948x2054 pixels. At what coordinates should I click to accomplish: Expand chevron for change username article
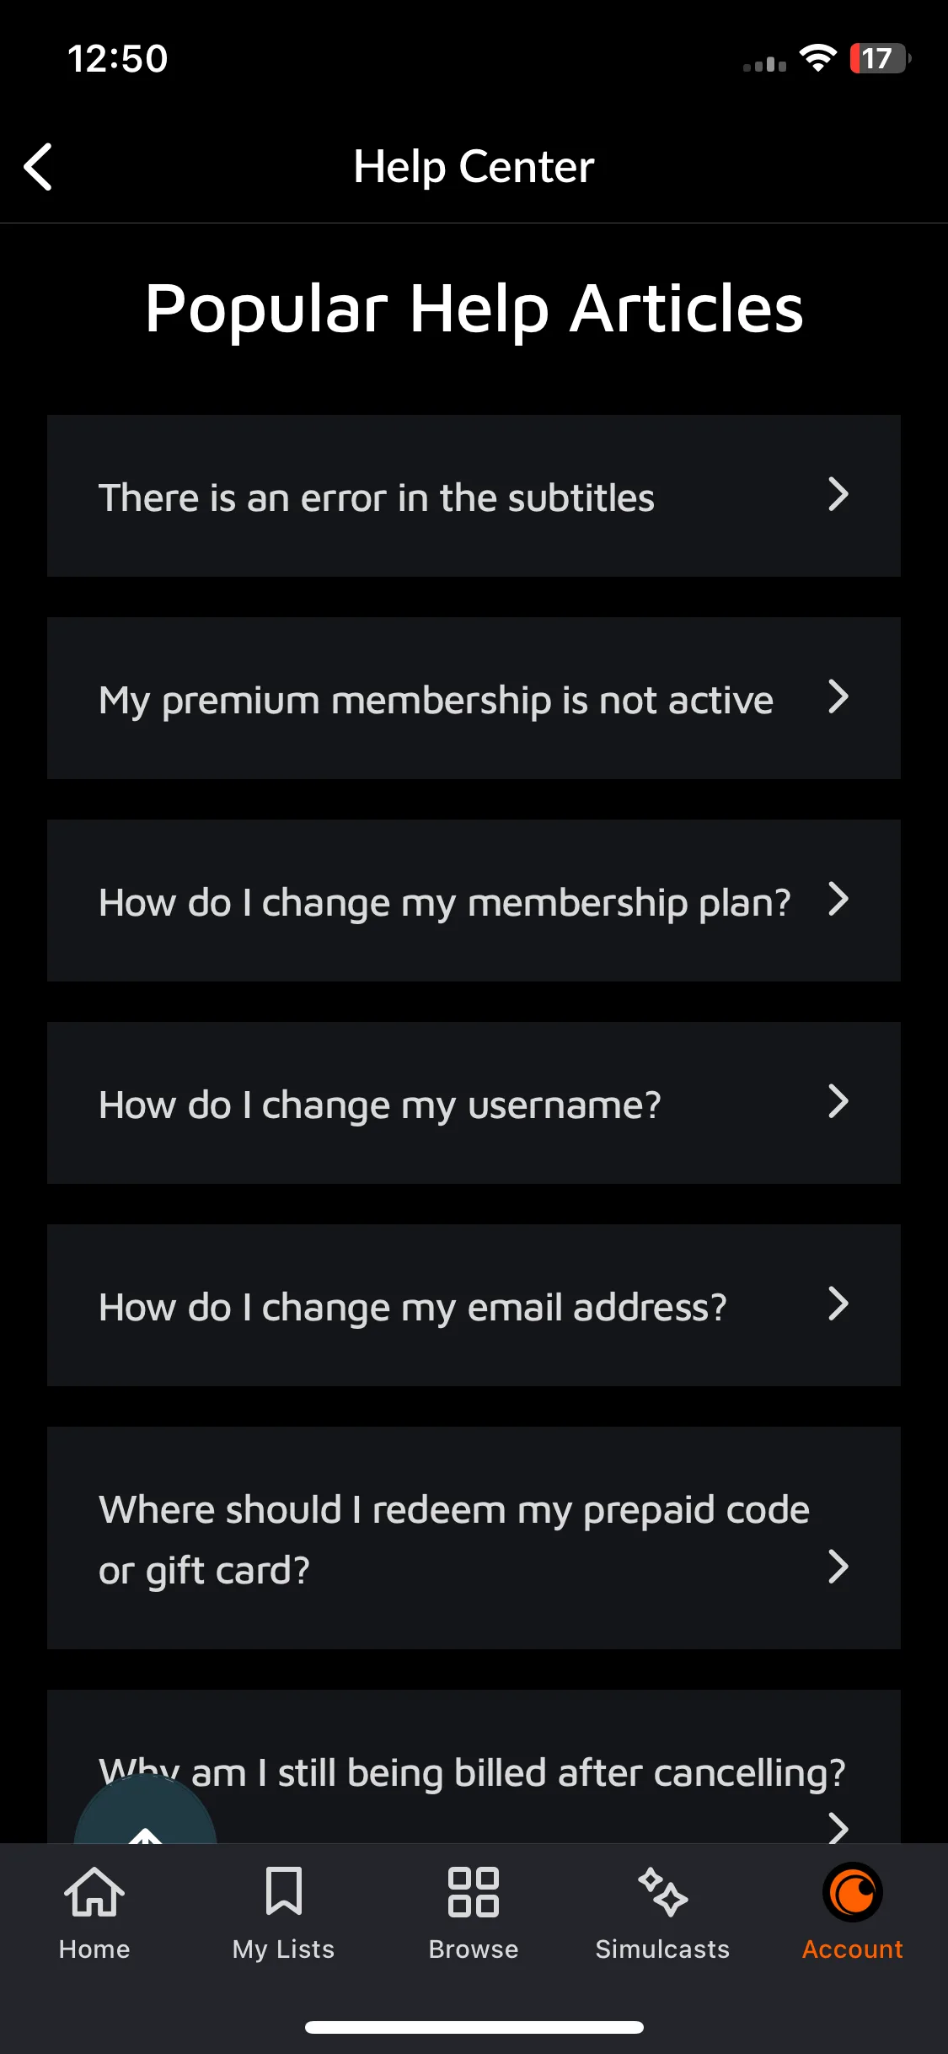tap(838, 1102)
